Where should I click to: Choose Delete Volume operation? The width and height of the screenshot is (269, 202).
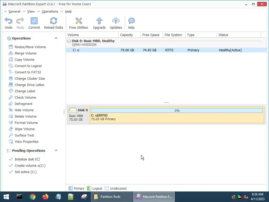(x=25, y=117)
